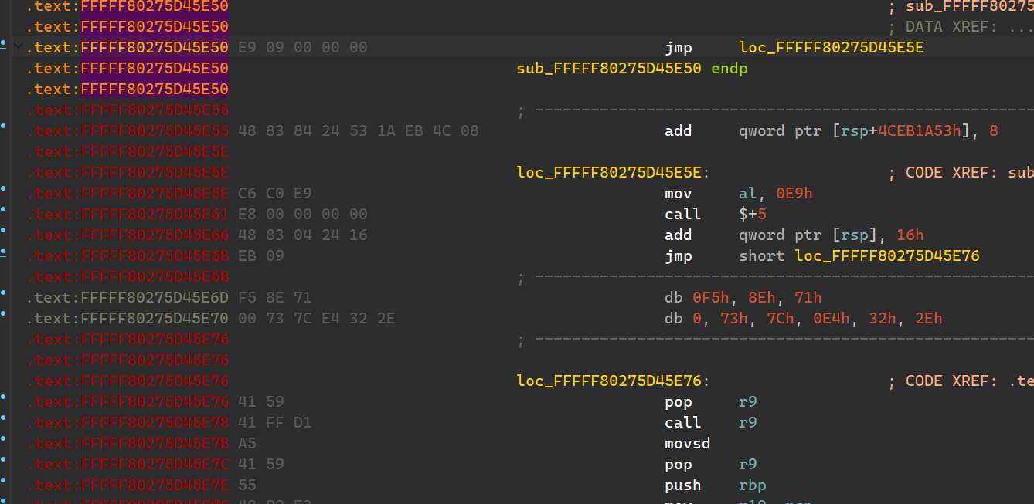Click the al register operand
The image size is (1034, 504).
click(x=748, y=194)
